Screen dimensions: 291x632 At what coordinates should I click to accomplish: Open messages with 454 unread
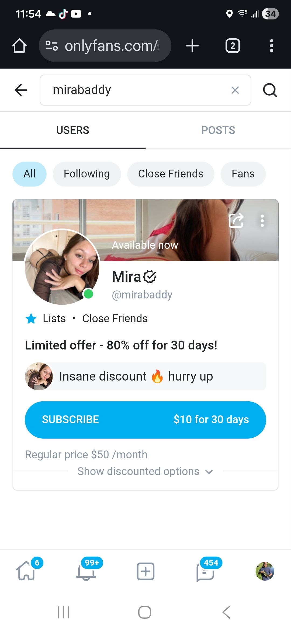tap(205, 572)
